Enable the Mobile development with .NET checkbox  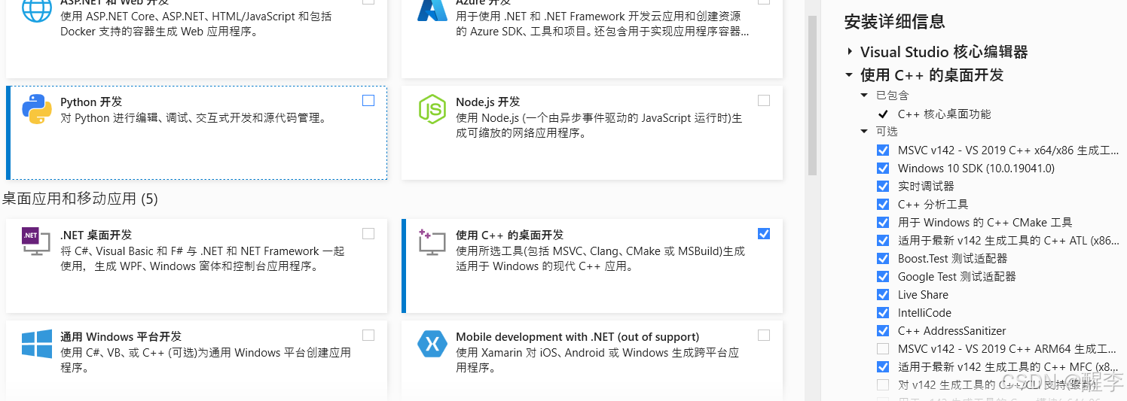click(x=764, y=336)
